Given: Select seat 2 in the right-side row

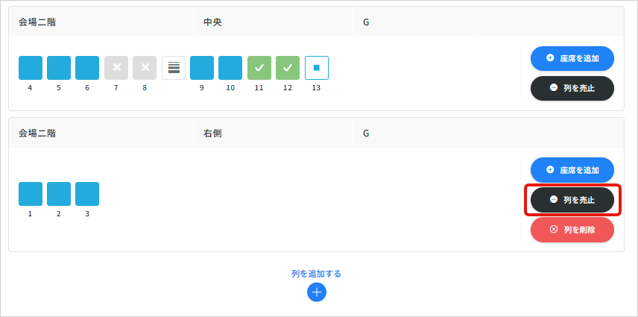Looking at the screenshot, I should [59, 194].
